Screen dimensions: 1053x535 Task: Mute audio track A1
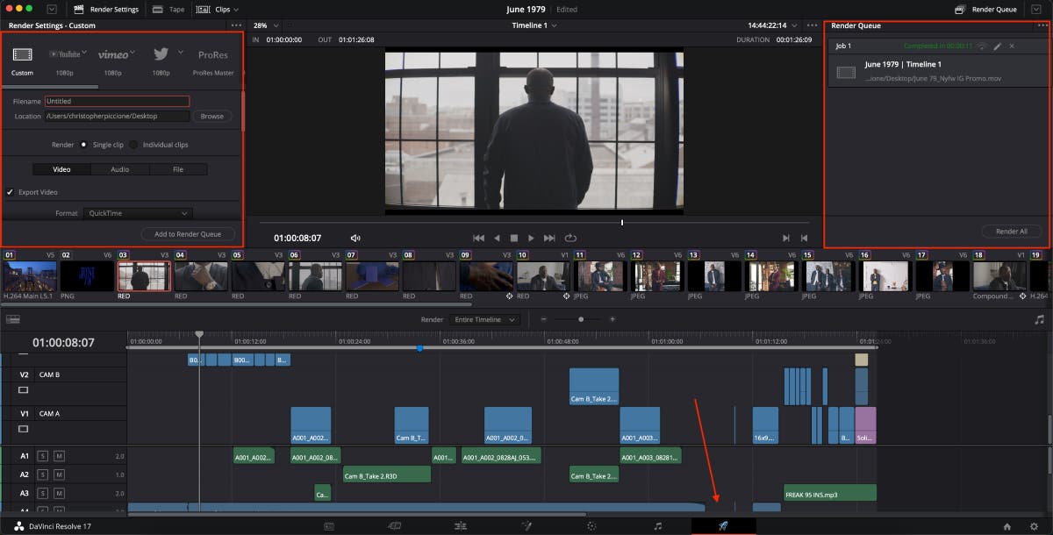(59, 456)
